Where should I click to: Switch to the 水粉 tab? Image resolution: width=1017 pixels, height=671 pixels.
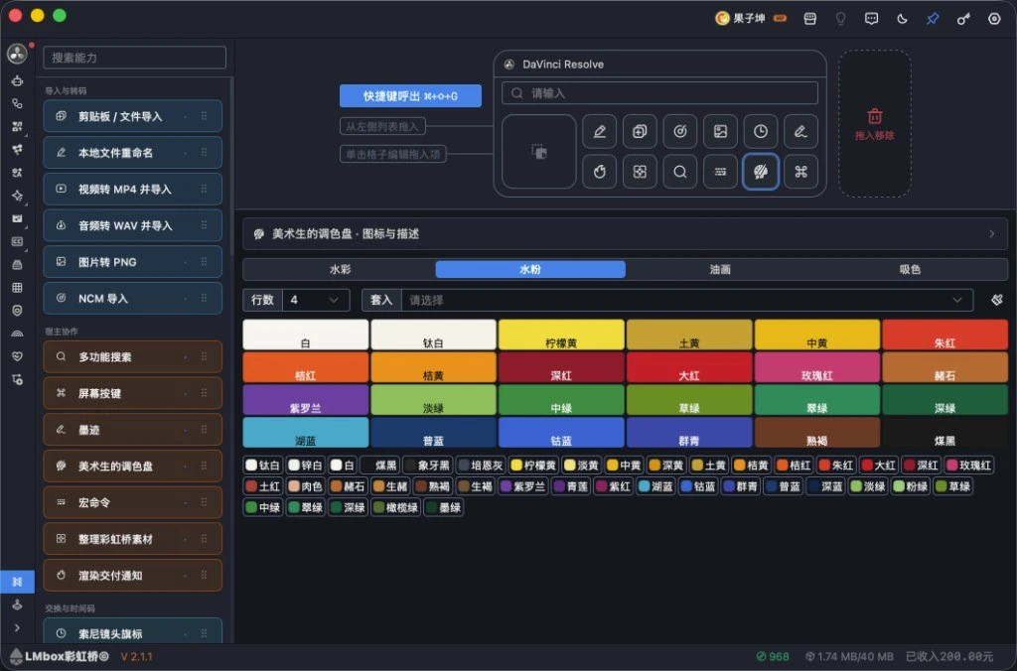pos(530,269)
